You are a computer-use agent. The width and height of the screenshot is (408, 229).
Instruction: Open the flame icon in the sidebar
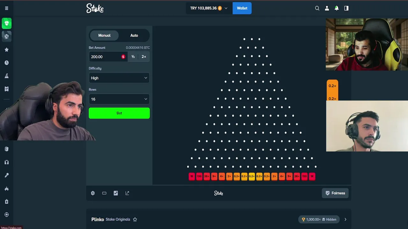click(x=6, y=189)
